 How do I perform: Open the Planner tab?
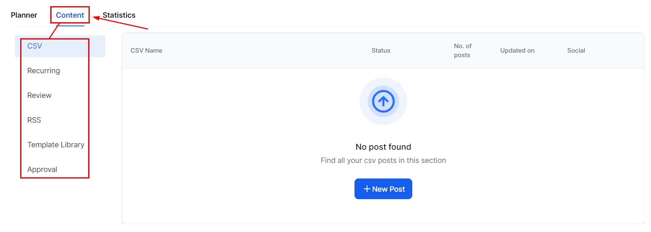tap(24, 15)
